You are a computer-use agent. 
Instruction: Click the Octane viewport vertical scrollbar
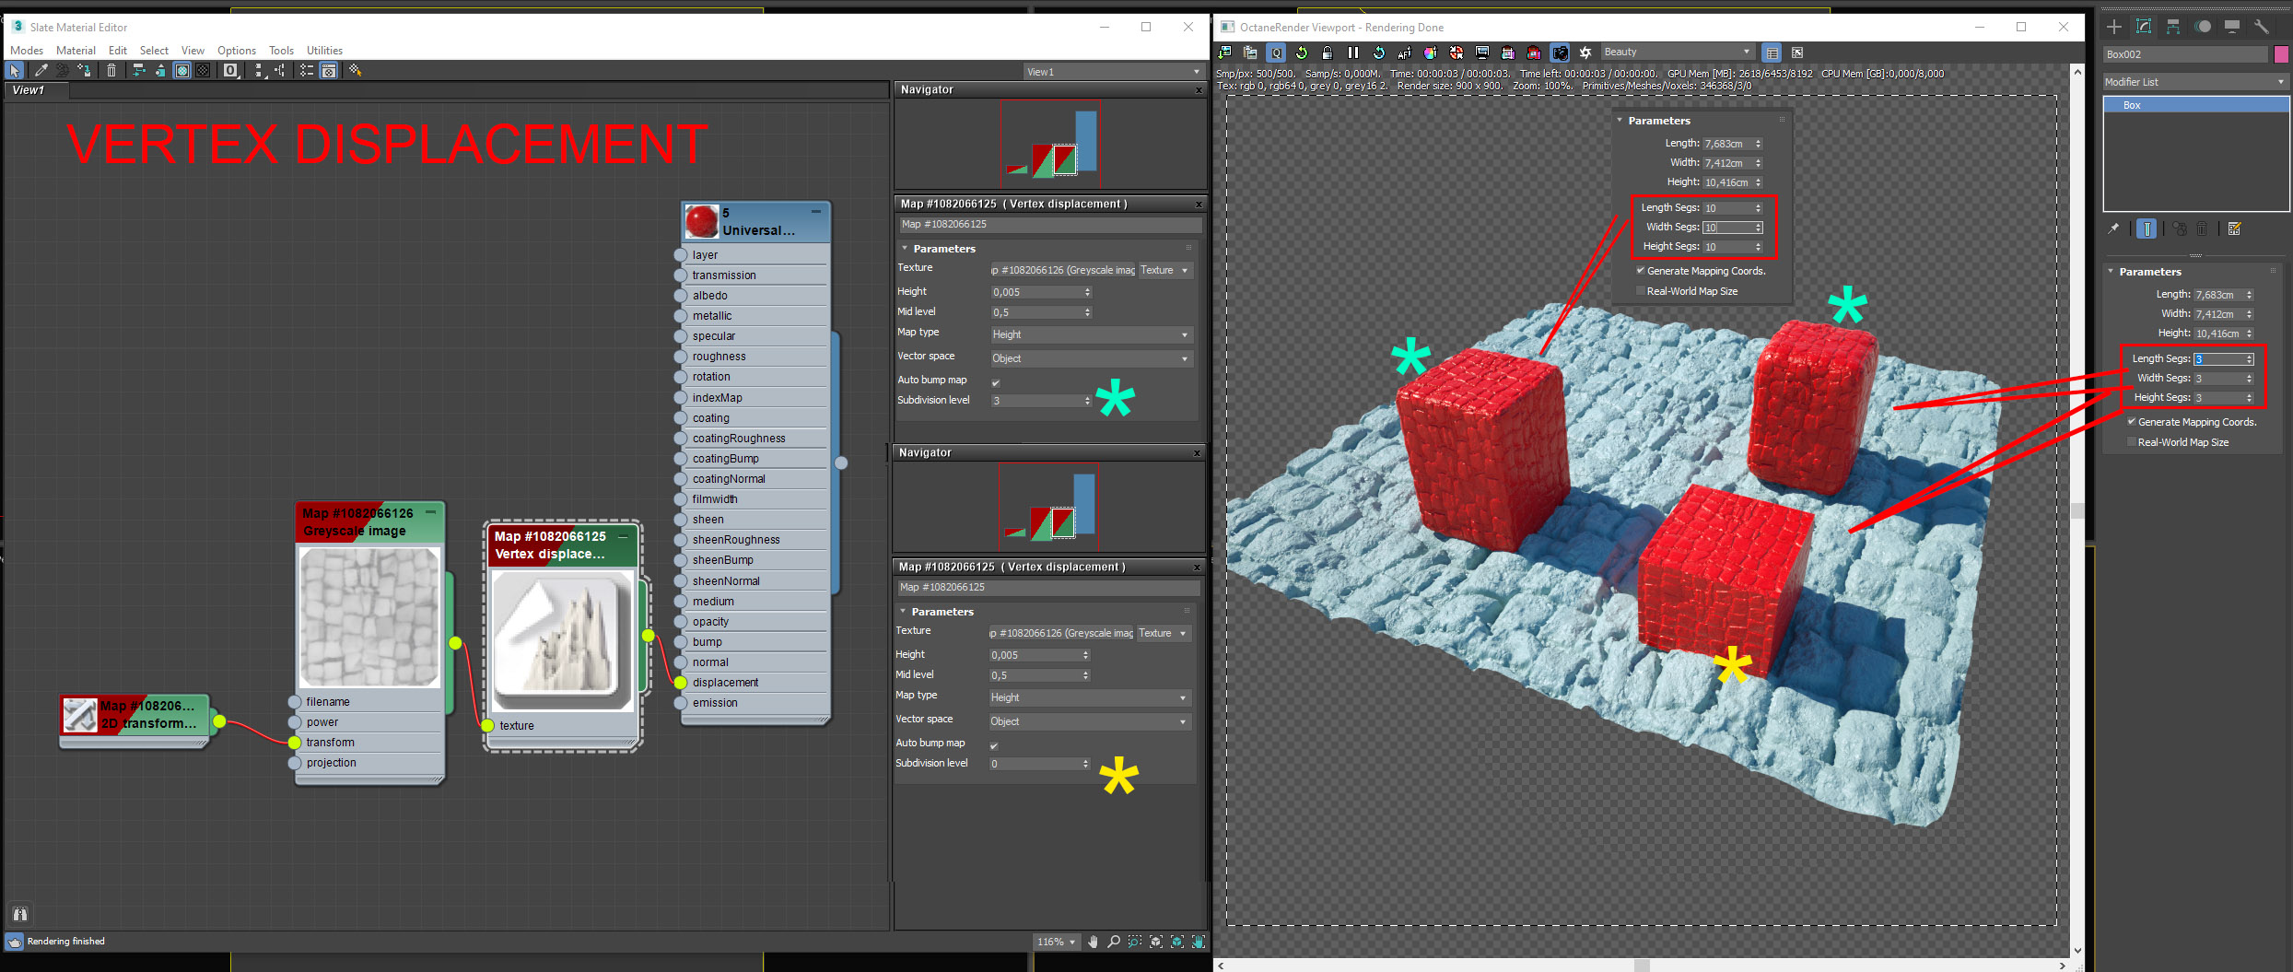(x=2077, y=511)
